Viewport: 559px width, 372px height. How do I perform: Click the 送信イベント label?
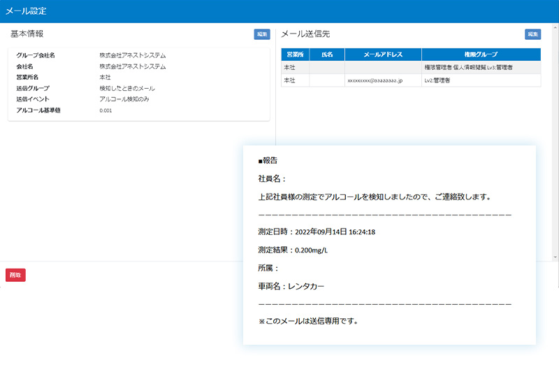click(x=33, y=99)
